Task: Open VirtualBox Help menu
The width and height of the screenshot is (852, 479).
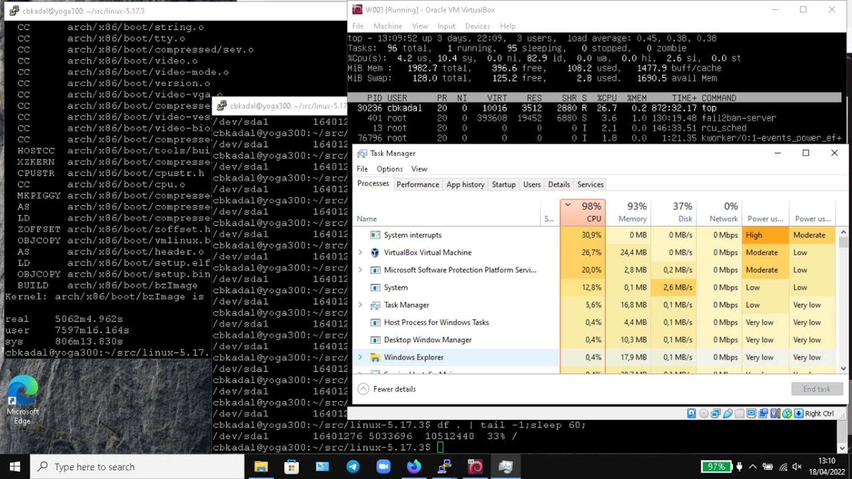Action: [x=508, y=26]
